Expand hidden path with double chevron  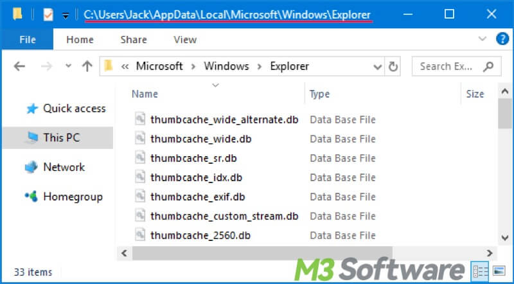point(125,67)
